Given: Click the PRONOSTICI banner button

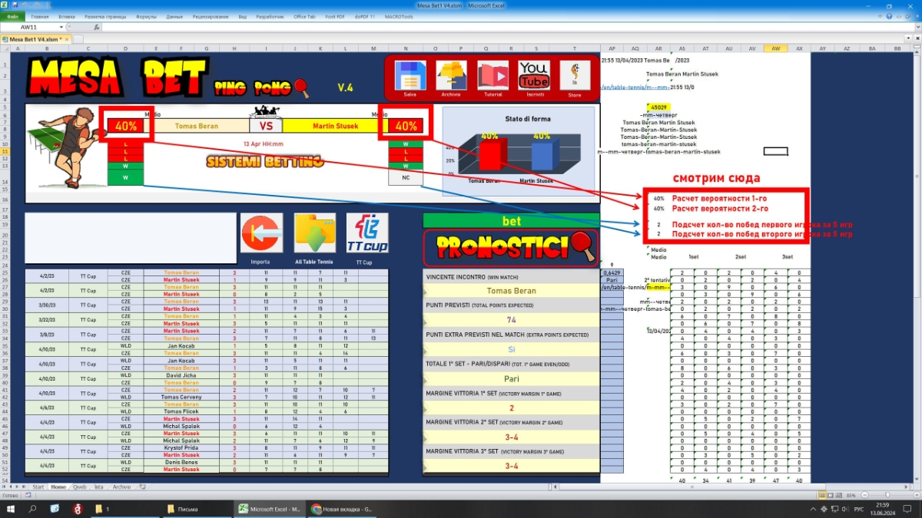Looking at the screenshot, I should coord(511,247).
